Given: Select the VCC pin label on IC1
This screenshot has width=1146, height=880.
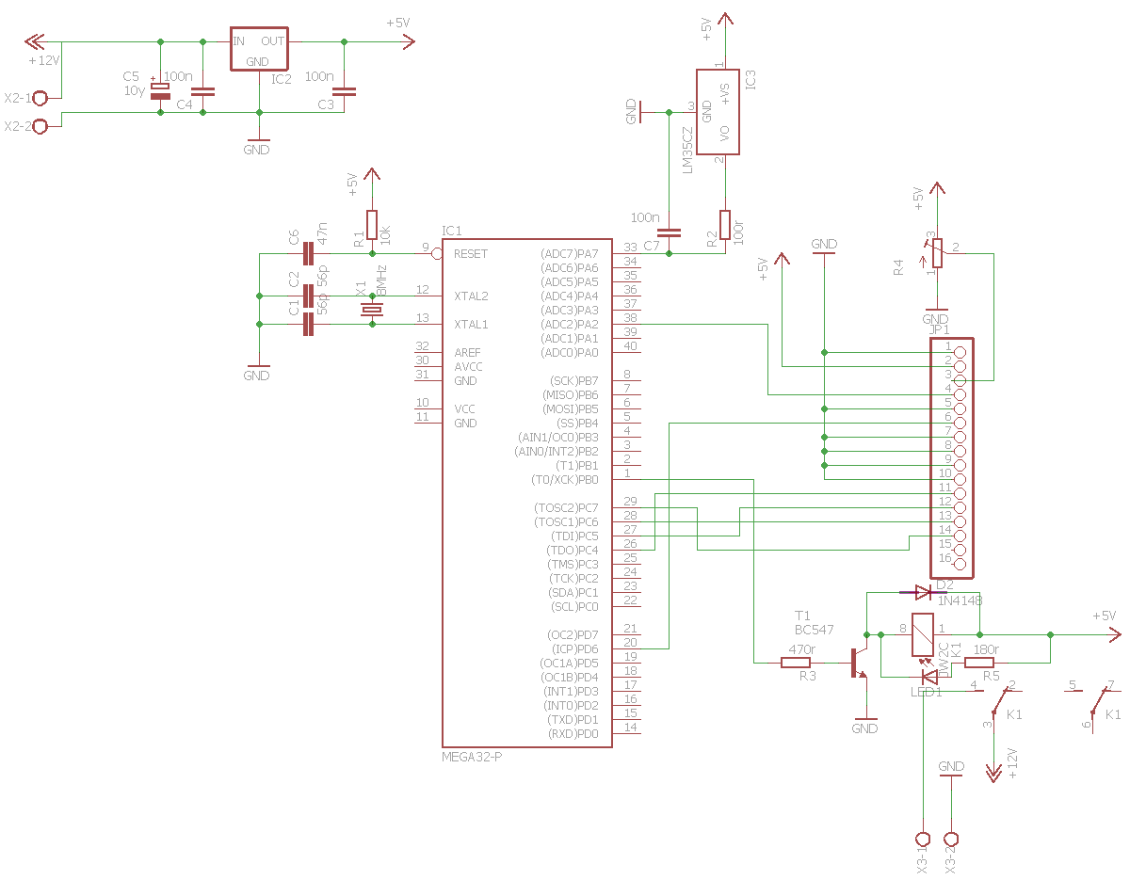Looking at the screenshot, I should pos(464,409).
